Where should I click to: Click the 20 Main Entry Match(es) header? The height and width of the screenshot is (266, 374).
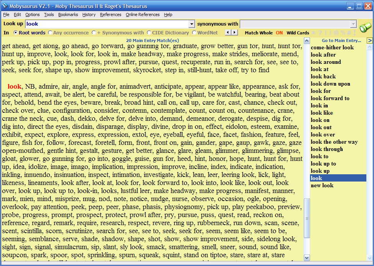pyautogui.click(x=153, y=41)
